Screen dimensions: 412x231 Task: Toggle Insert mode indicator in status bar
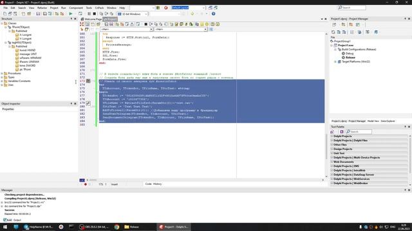coord(115,184)
